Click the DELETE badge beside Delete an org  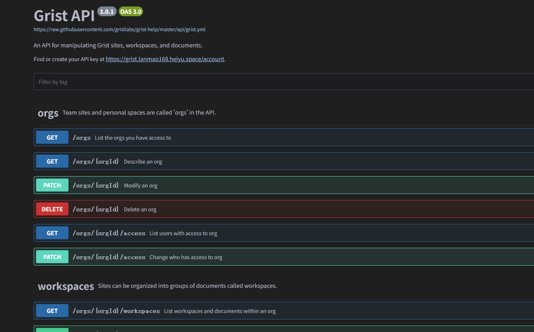(52, 209)
